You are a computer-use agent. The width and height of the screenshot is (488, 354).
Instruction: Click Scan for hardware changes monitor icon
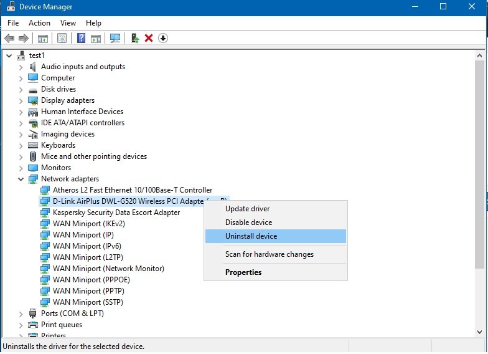[x=115, y=39]
